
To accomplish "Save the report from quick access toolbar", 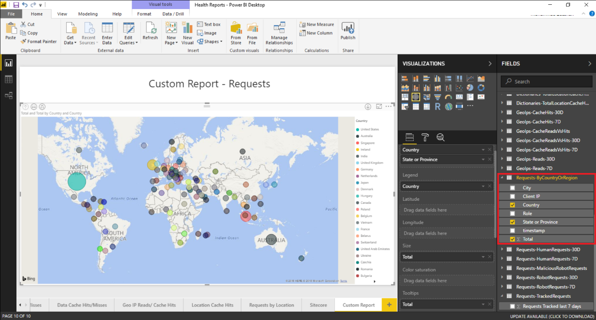I will (x=16, y=5).
